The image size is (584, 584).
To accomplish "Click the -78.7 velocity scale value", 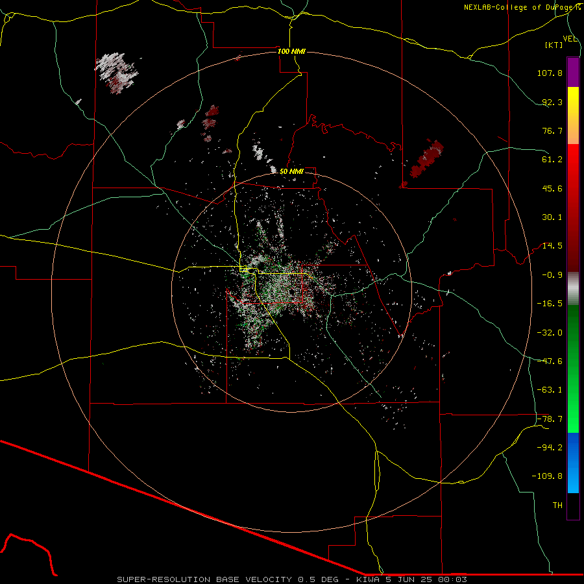I will pyautogui.click(x=550, y=419).
